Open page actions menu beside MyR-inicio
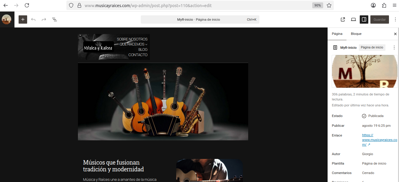This screenshot has height=182, width=399. click(x=394, y=48)
